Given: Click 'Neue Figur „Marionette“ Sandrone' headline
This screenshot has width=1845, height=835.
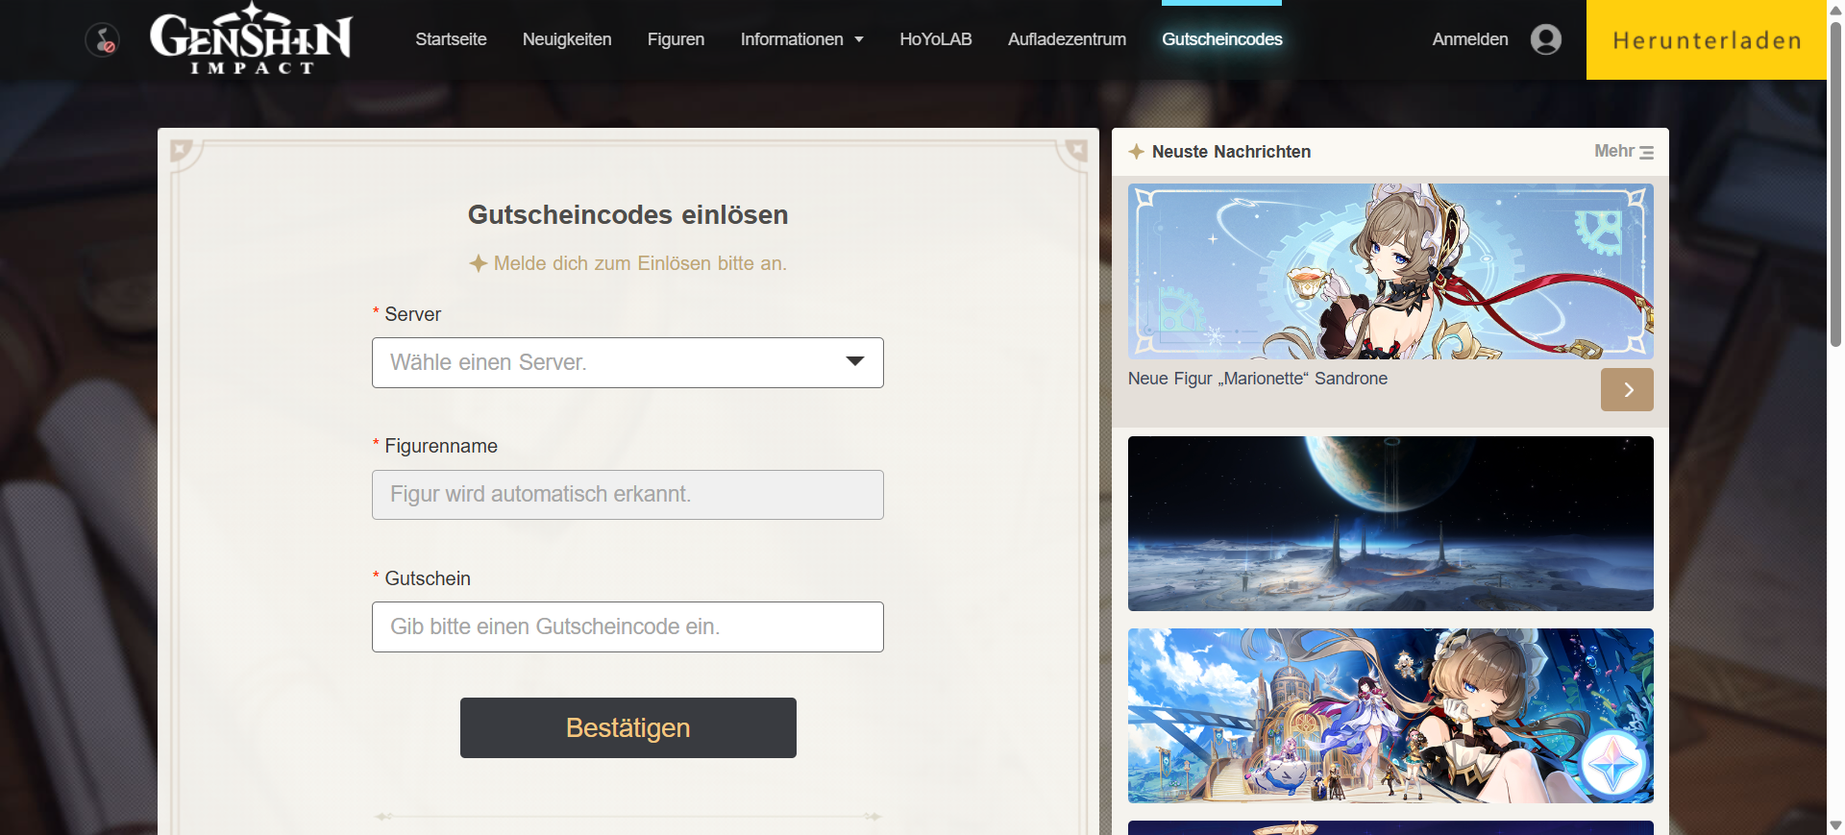Looking at the screenshot, I should [x=1257, y=379].
